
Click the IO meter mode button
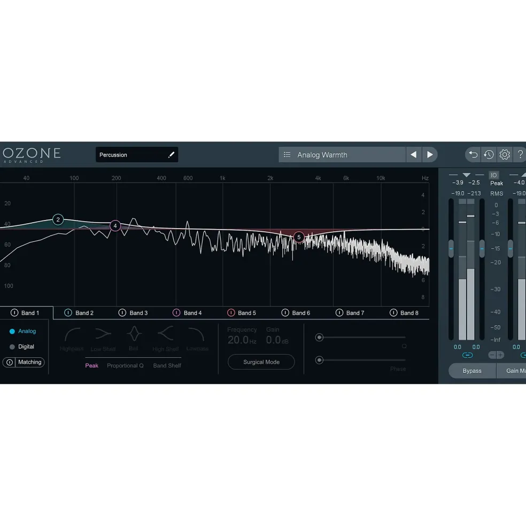point(494,175)
